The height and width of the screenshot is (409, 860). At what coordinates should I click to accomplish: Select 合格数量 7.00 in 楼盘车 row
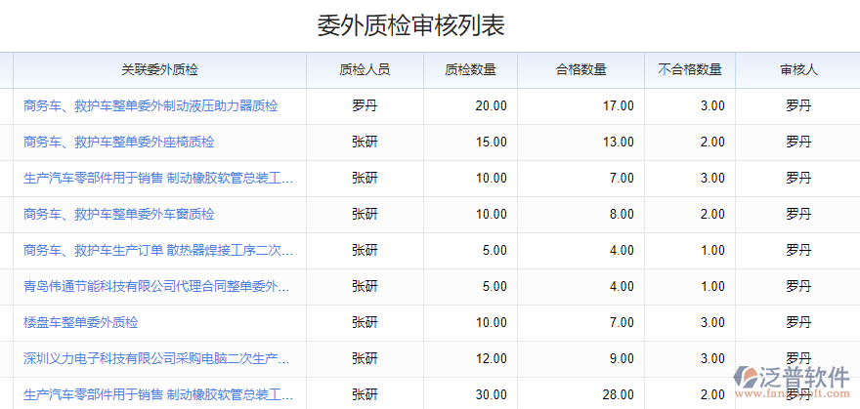coord(622,322)
